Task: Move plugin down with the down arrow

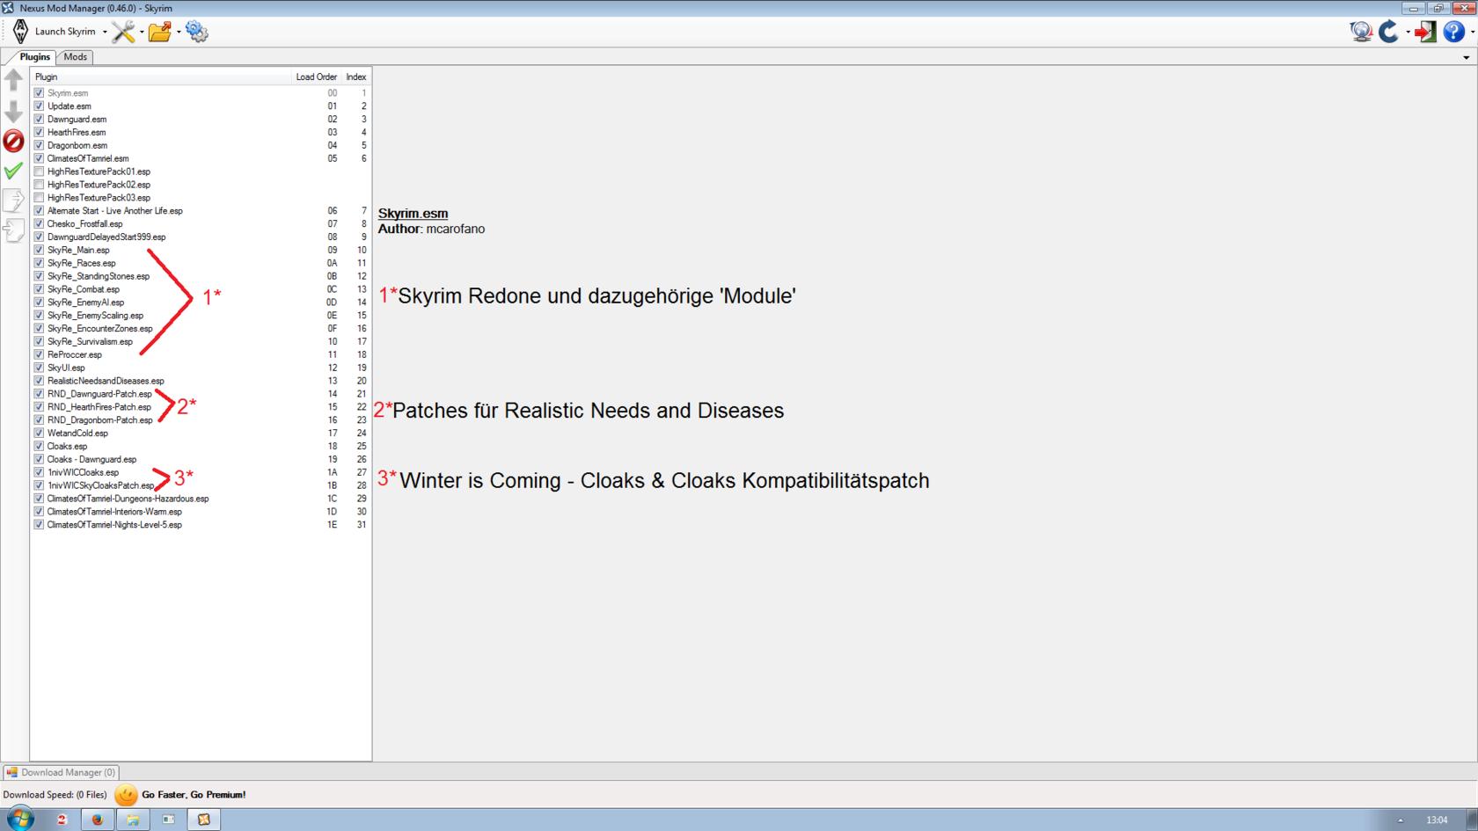Action: [14, 111]
